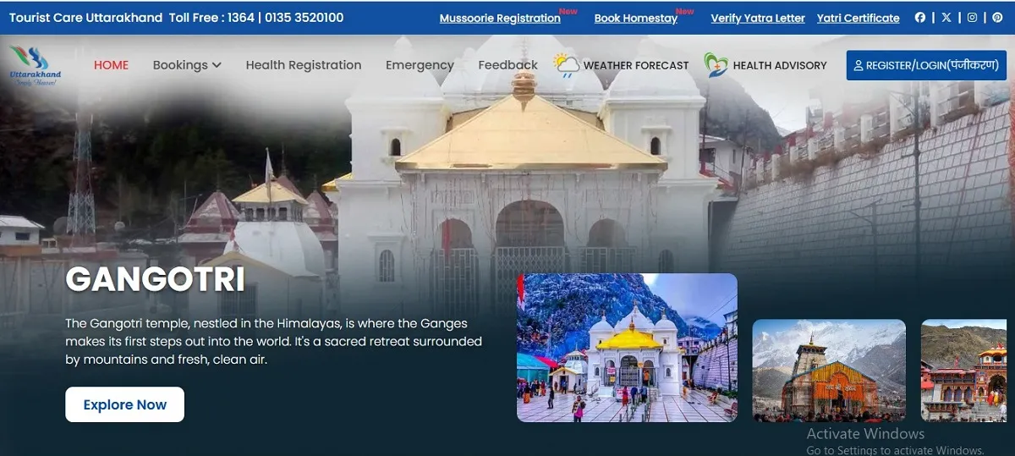Go to the HOME menu item
1015x456 pixels.
point(111,65)
